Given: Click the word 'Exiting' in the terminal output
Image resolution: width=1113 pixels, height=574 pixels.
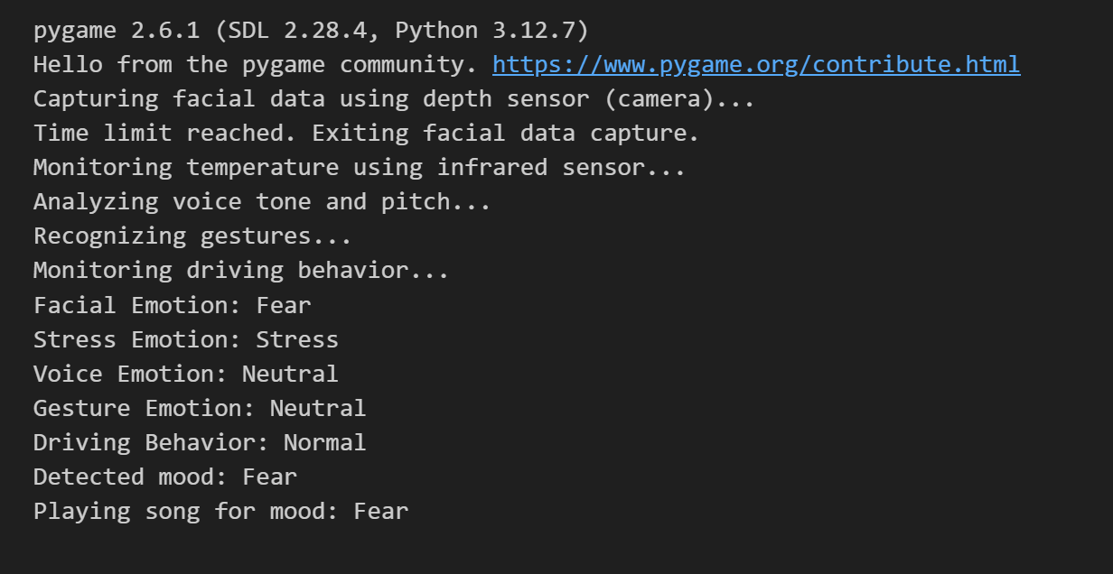Looking at the screenshot, I should pyautogui.click(x=360, y=134).
